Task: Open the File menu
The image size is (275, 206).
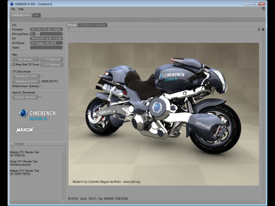Action: tap(13, 9)
